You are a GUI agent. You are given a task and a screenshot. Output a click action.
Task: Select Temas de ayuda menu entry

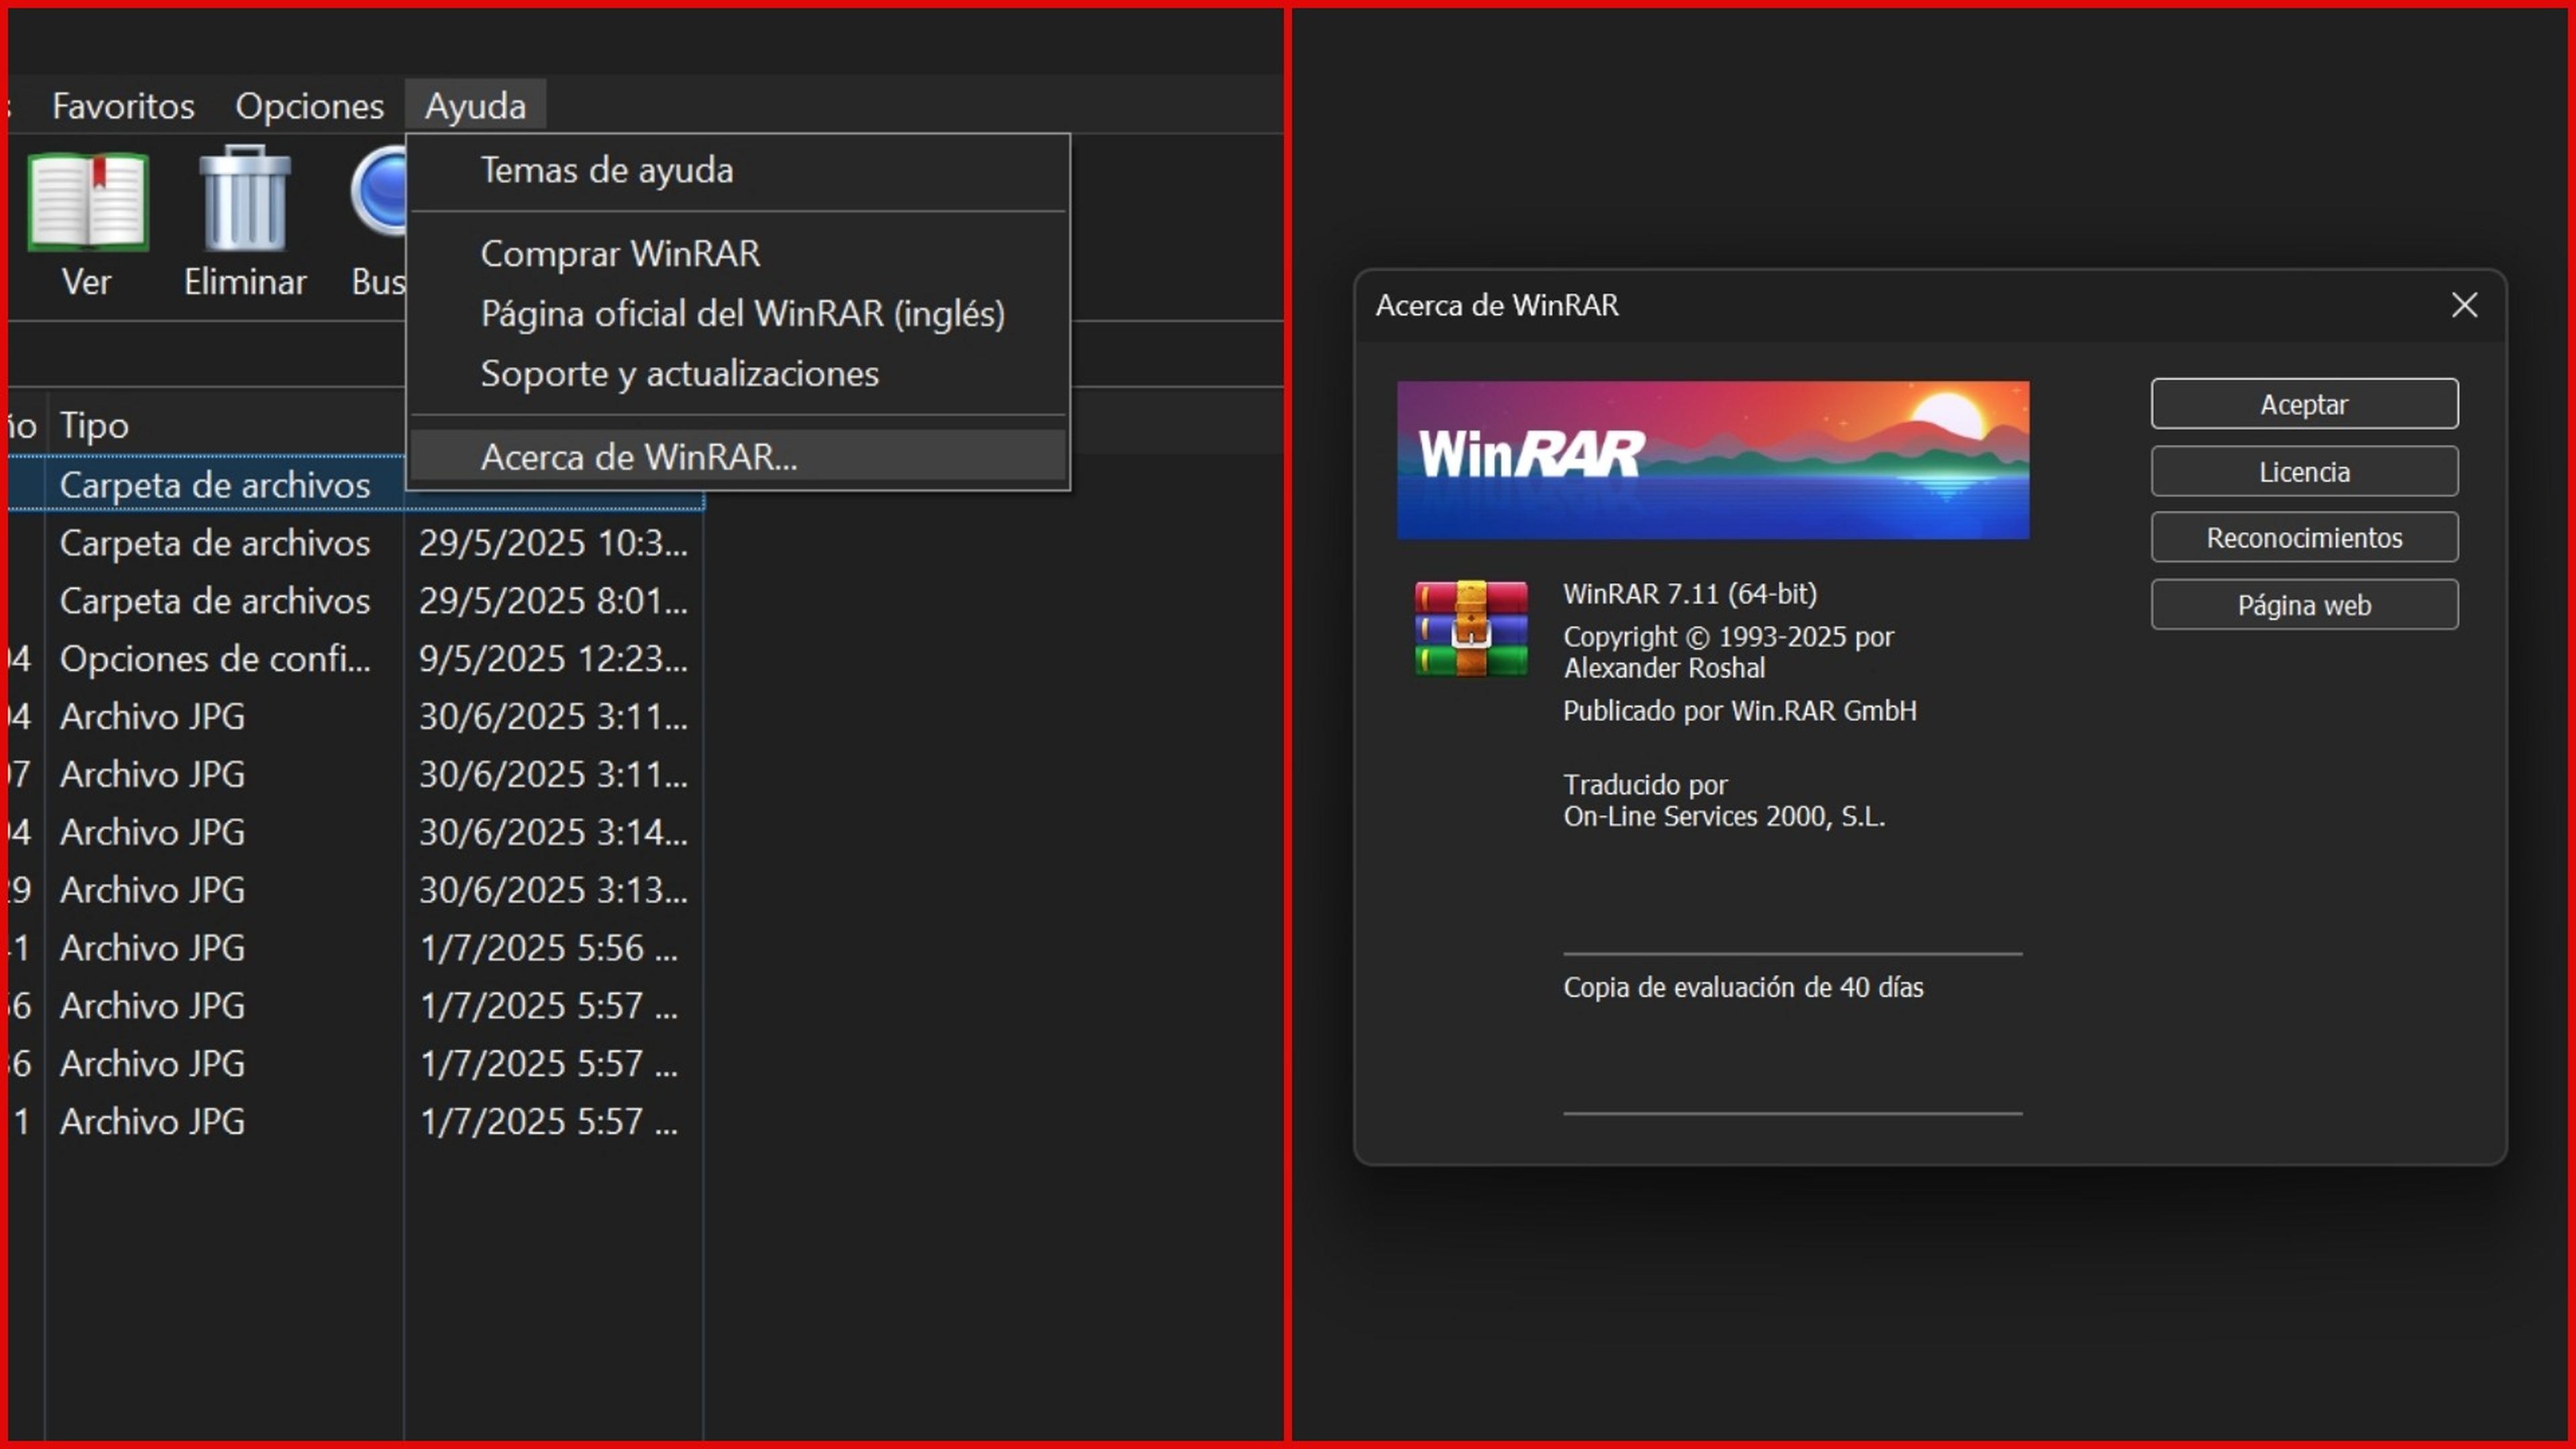pyautogui.click(x=738, y=170)
